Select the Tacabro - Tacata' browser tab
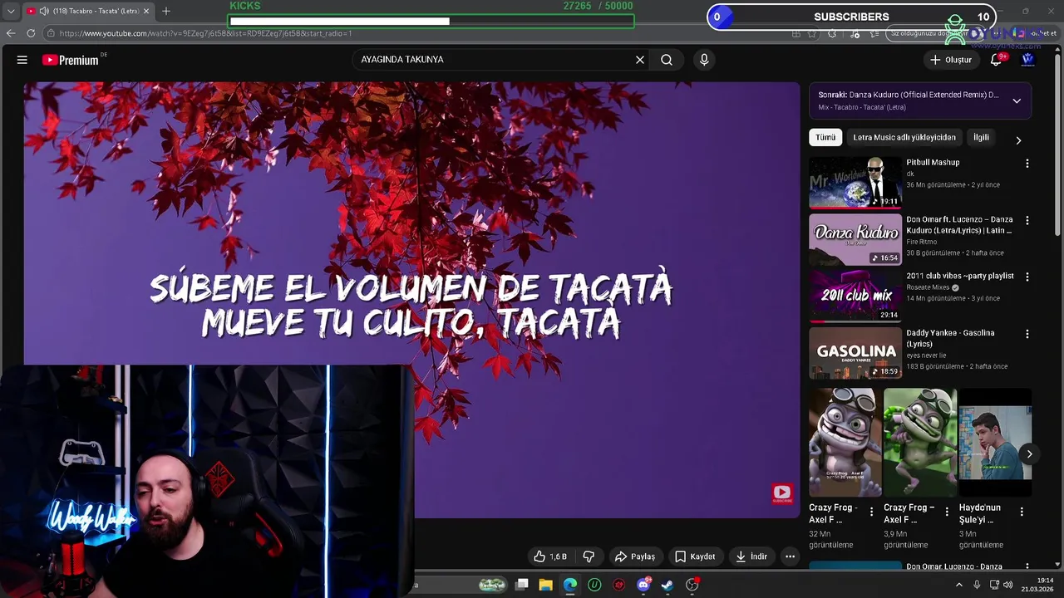The image size is (1064, 598). pos(86,11)
